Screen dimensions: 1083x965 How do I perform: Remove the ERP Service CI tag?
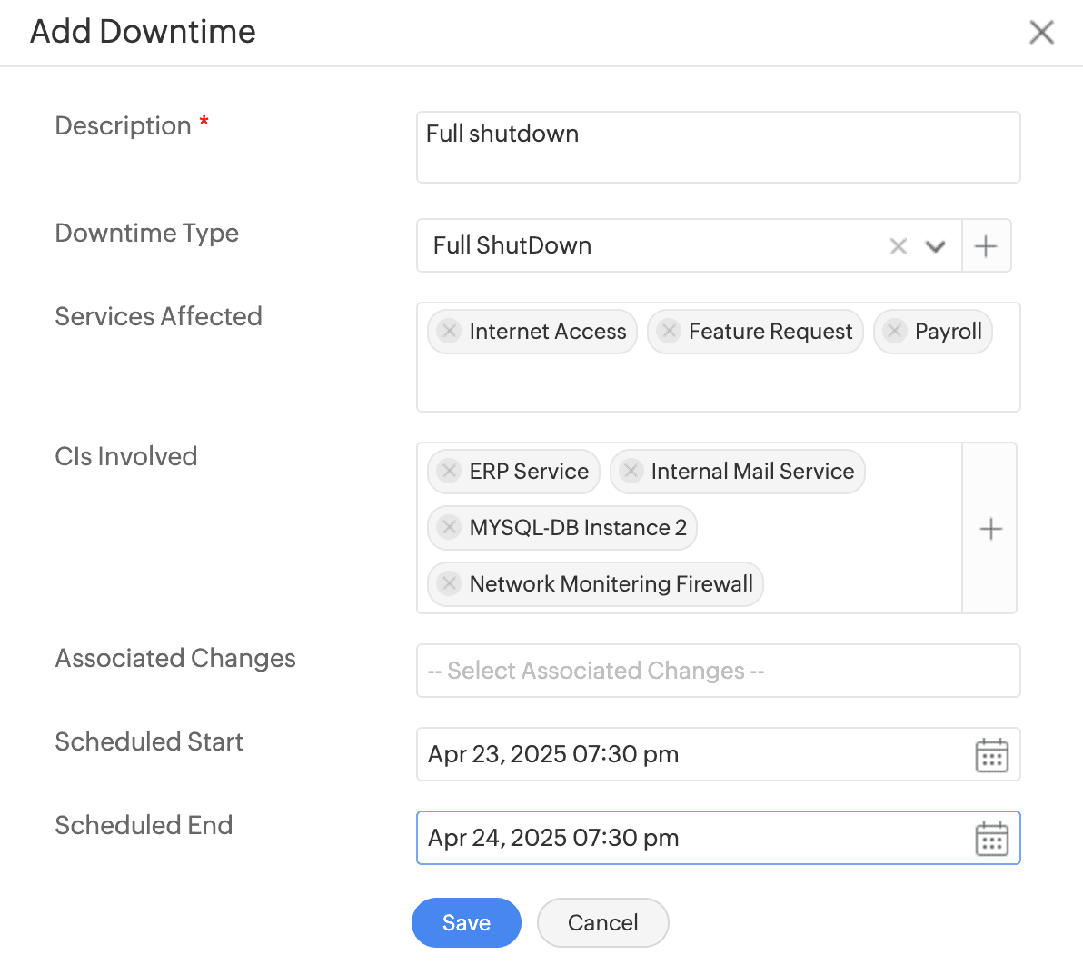click(449, 471)
